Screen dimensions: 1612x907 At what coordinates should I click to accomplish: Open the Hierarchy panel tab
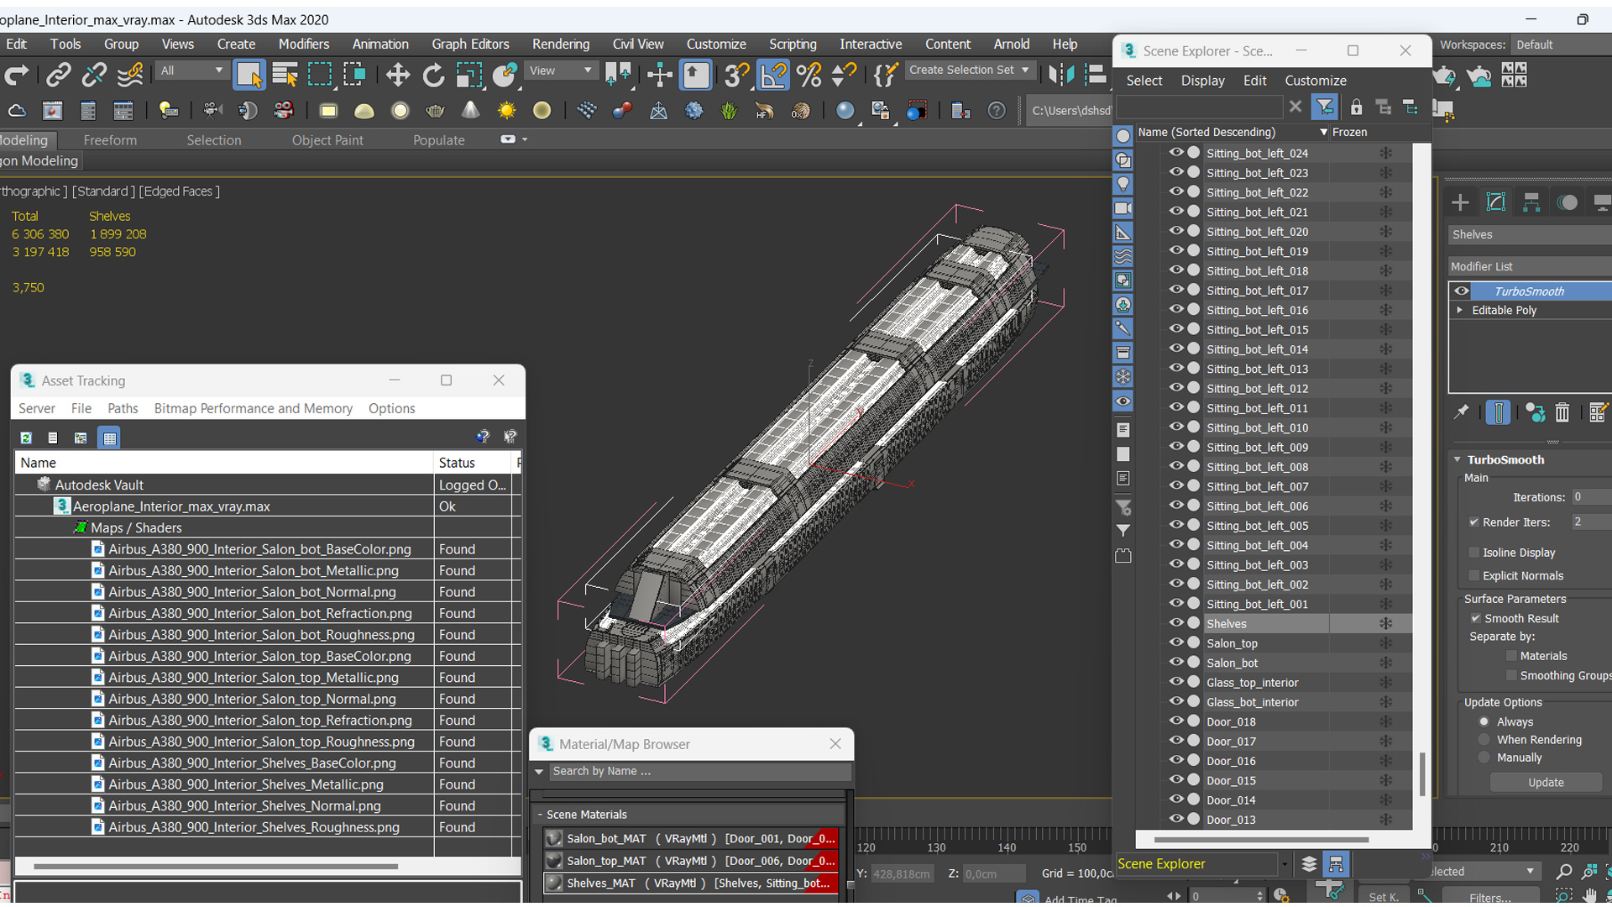tap(1531, 202)
